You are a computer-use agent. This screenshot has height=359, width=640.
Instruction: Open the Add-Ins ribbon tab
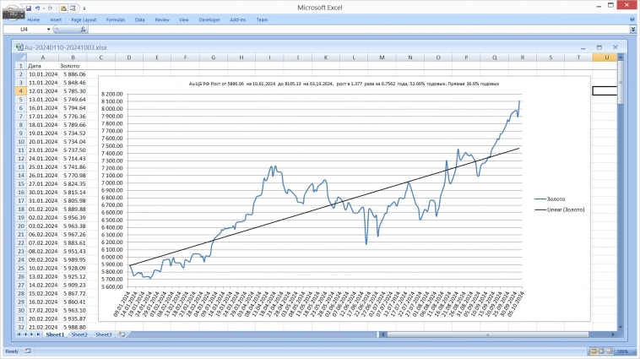(x=237, y=19)
